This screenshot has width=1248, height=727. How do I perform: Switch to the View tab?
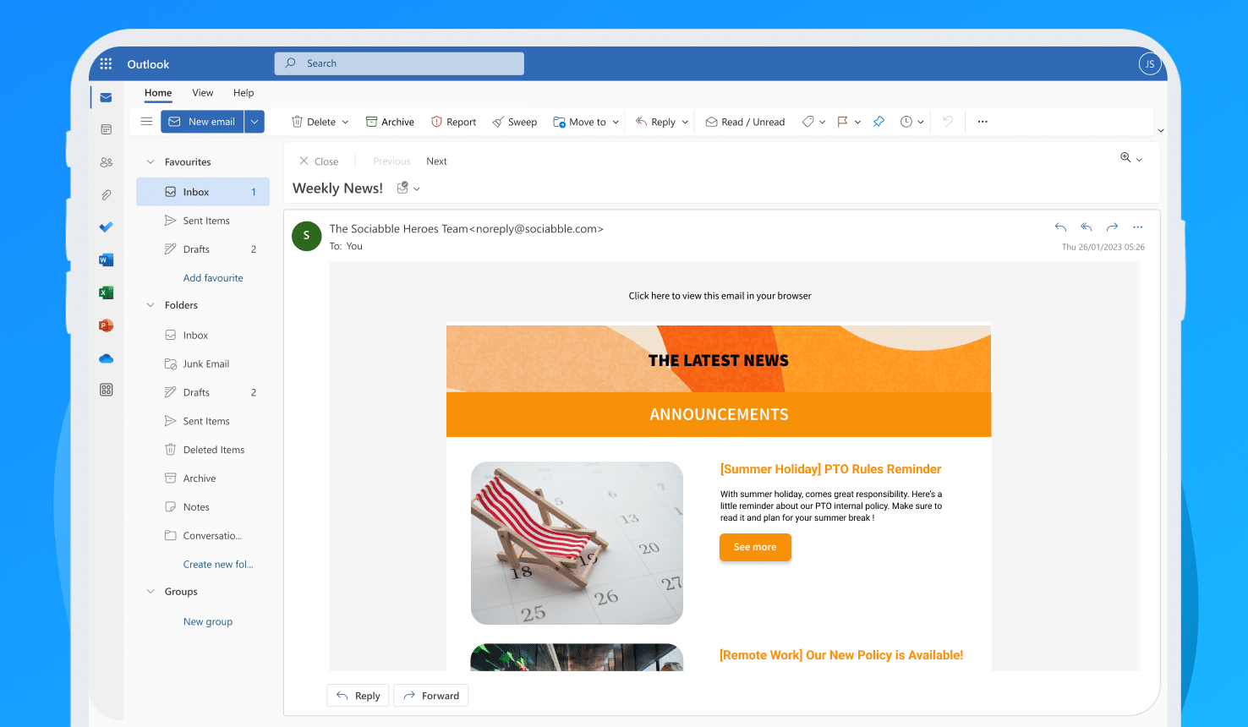coord(203,93)
